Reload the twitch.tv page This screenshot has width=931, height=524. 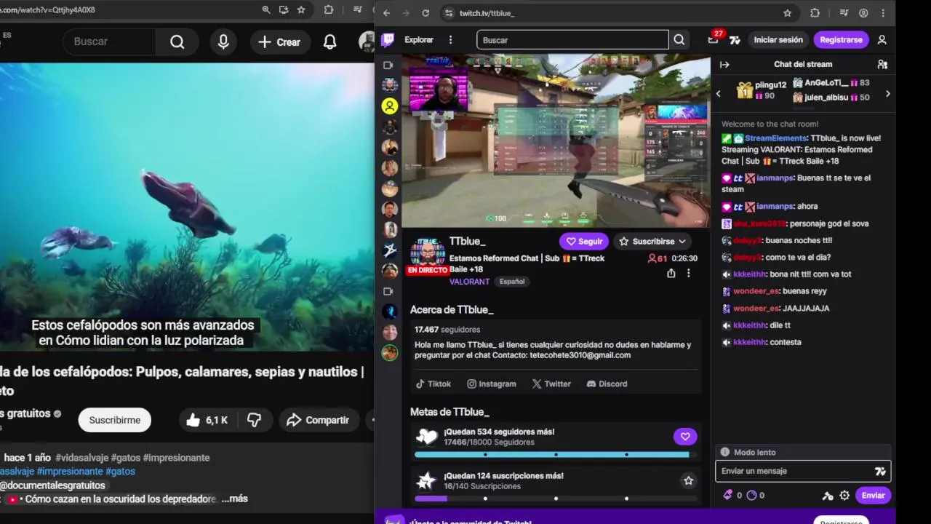coord(425,13)
